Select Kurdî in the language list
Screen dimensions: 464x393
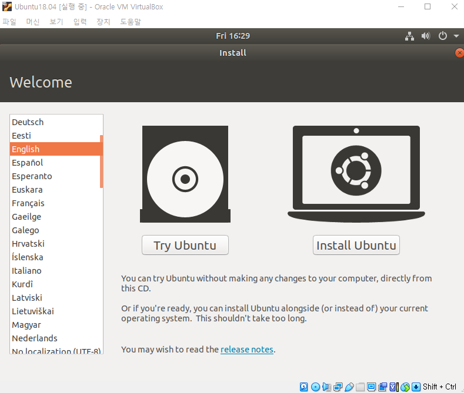pos(55,284)
